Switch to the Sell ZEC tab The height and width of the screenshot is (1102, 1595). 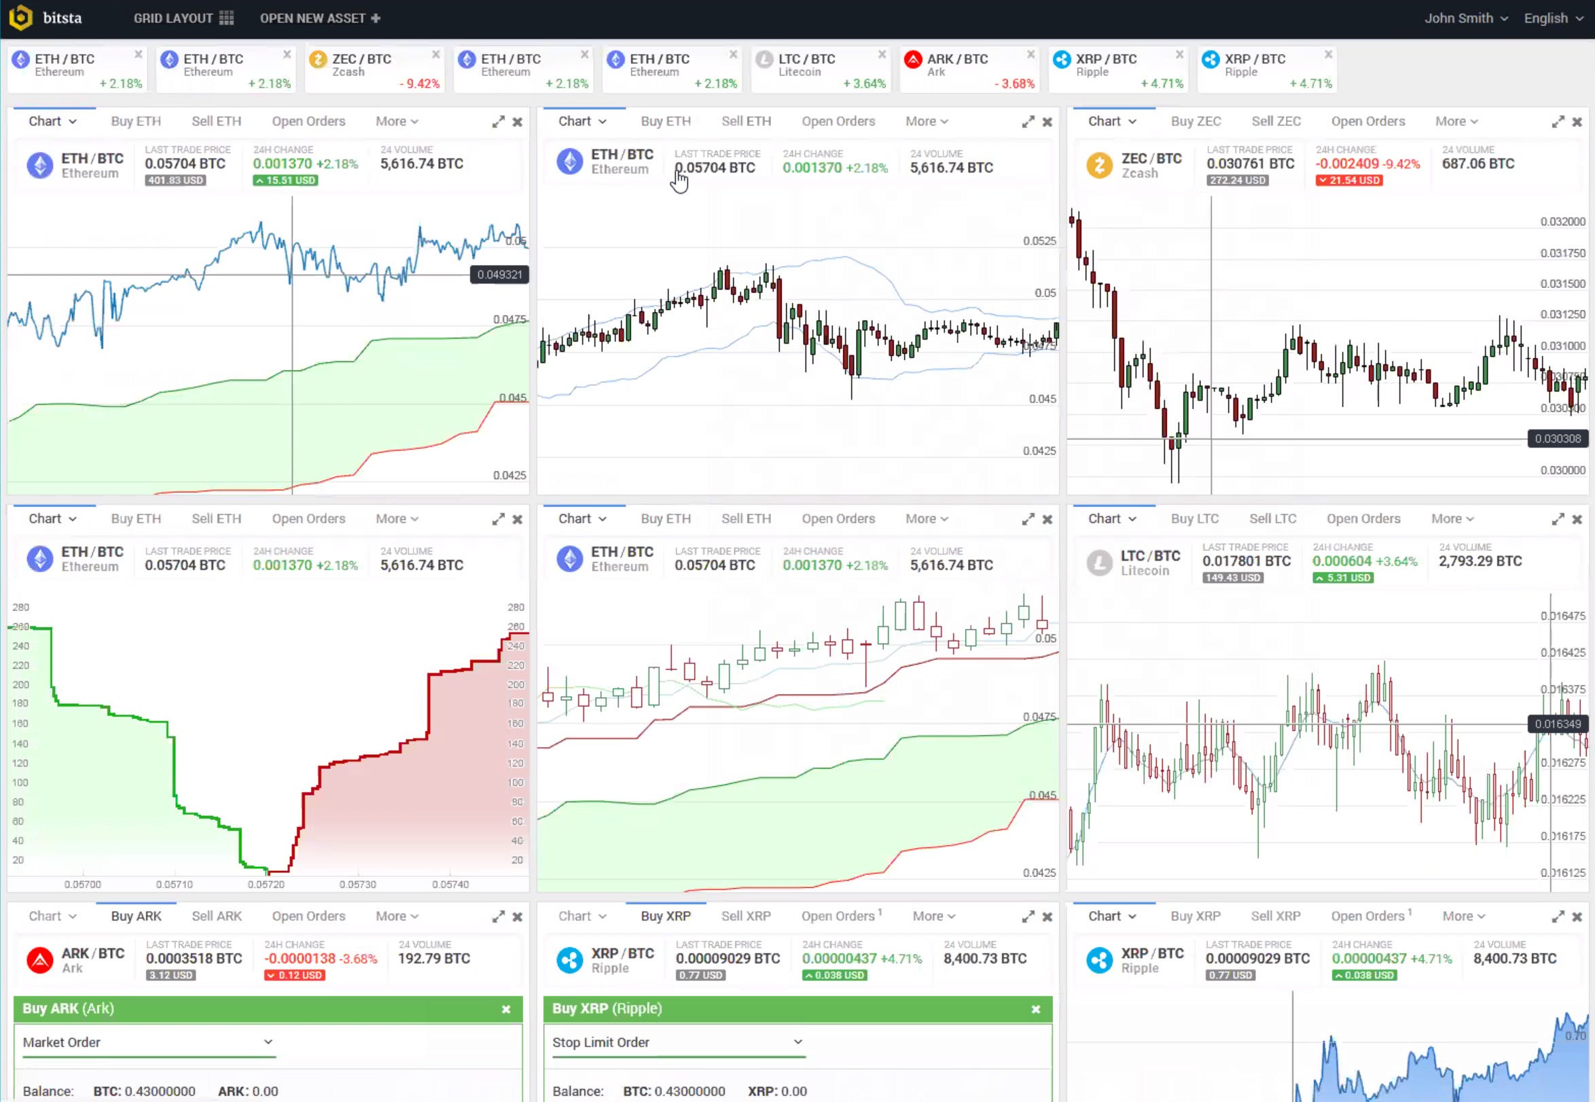coord(1276,122)
